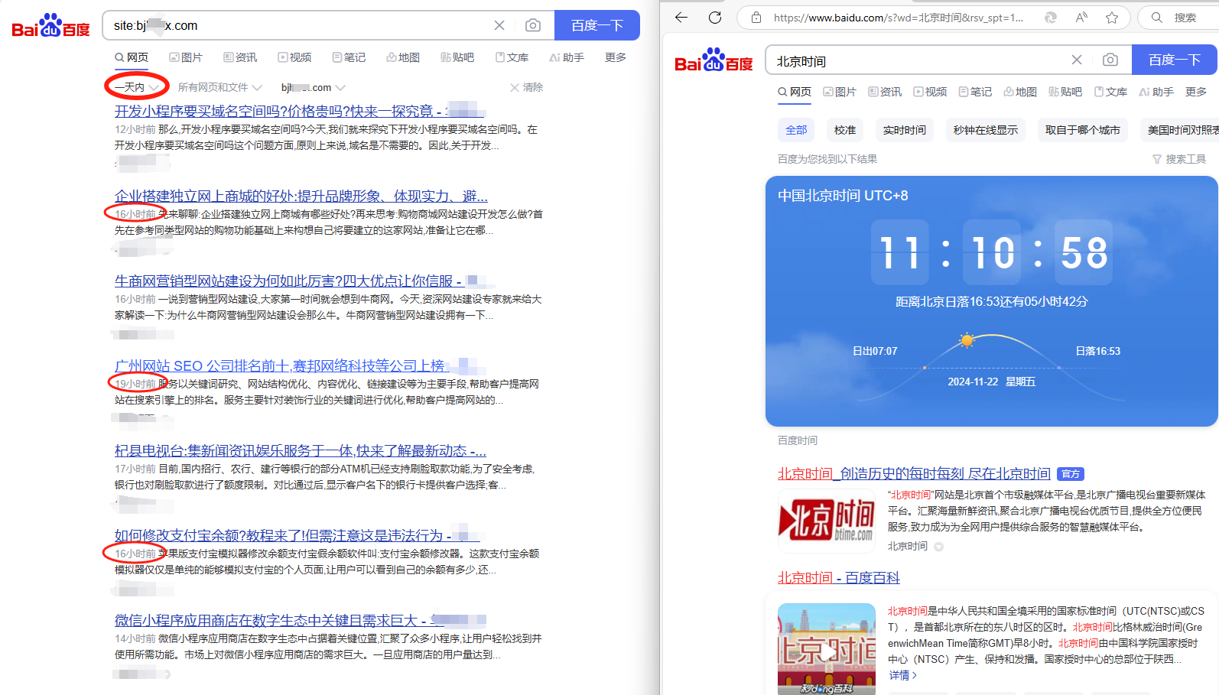Click the sun icon on sunrise curve
Screen dimensions: 1219x695
click(x=967, y=339)
